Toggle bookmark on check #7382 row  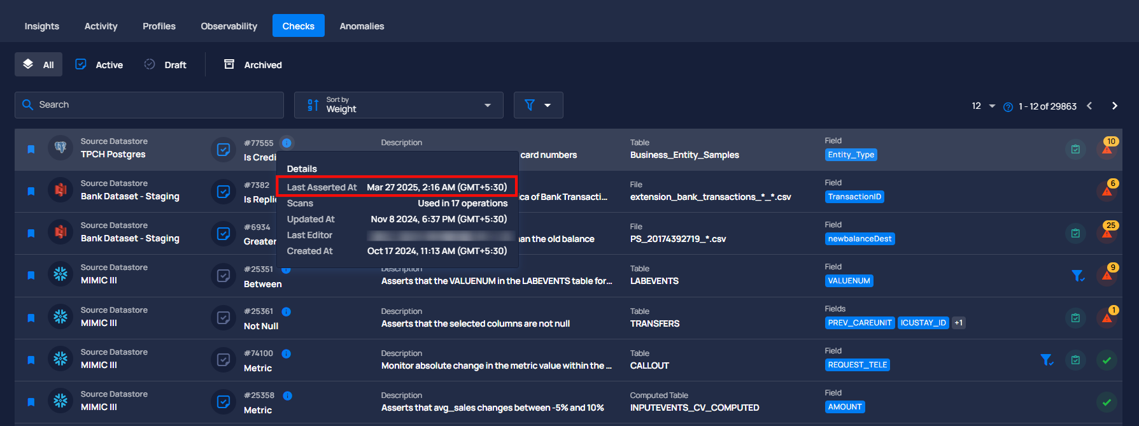(x=31, y=191)
